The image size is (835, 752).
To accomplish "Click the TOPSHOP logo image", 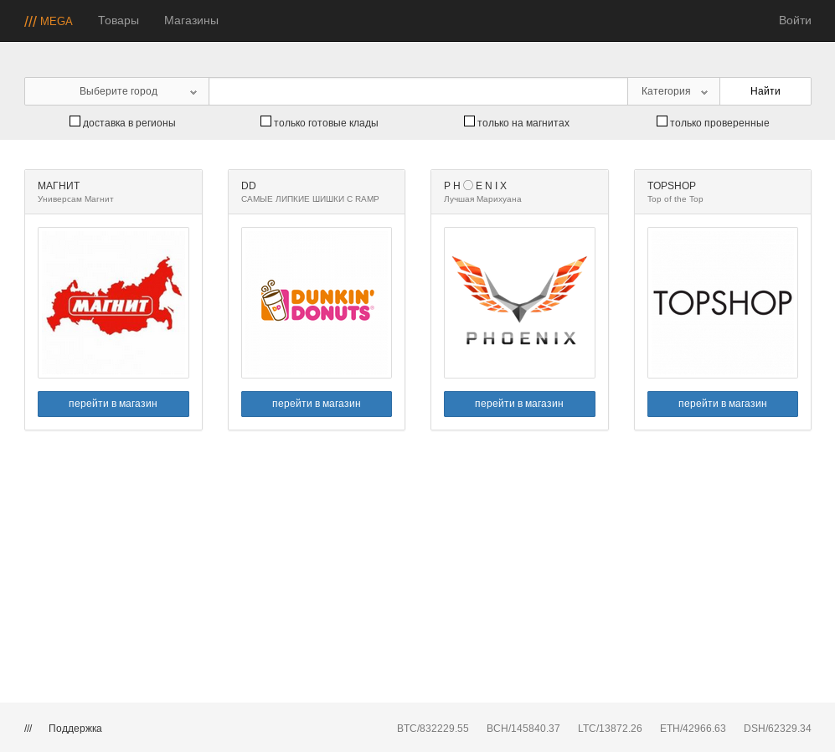I will pos(722,302).
